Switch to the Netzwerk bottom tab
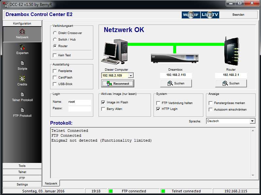 (x=51, y=184)
